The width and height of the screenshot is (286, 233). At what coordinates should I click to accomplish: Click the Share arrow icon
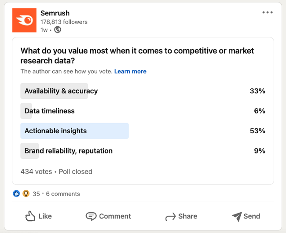pyautogui.click(x=170, y=216)
